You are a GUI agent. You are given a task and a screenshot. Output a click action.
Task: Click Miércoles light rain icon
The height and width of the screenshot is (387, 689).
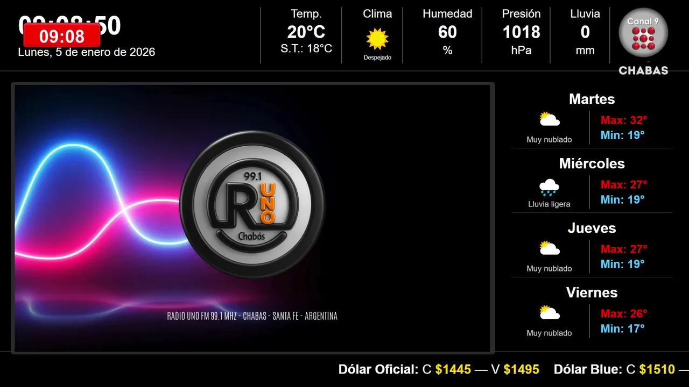tap(549, 188)
